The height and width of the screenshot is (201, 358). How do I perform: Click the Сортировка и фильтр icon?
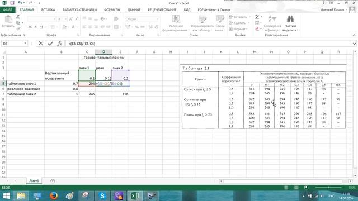point(272,19)
